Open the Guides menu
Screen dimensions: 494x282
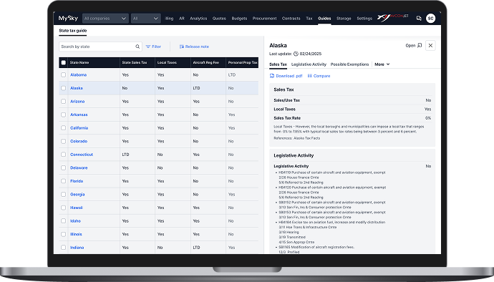324,19
